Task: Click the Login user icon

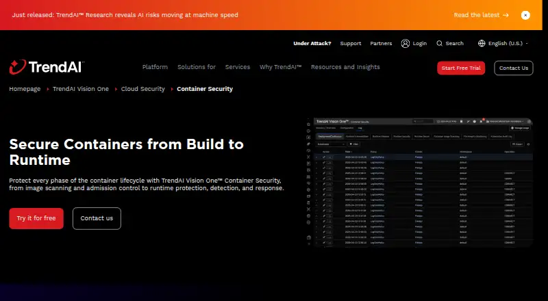Action: pos(406,43)
